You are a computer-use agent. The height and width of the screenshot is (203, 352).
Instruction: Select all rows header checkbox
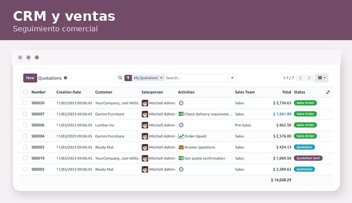(x=25, y=92)
